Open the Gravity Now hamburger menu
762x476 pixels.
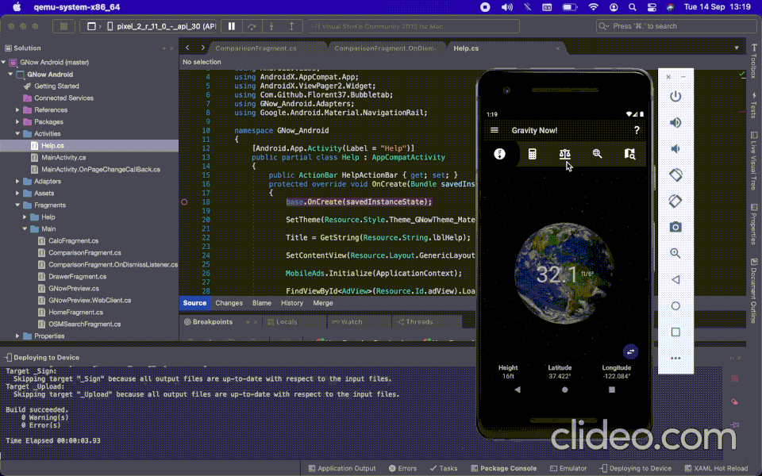point(495,130)
